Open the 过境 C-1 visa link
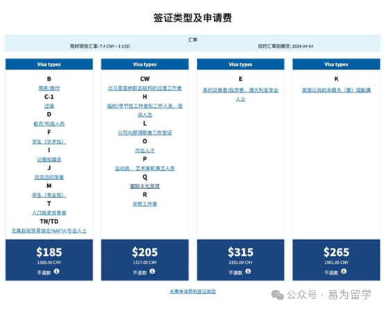 click(49, 106)
